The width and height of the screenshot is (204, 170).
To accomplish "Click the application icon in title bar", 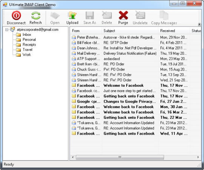I will coord(5,5).
